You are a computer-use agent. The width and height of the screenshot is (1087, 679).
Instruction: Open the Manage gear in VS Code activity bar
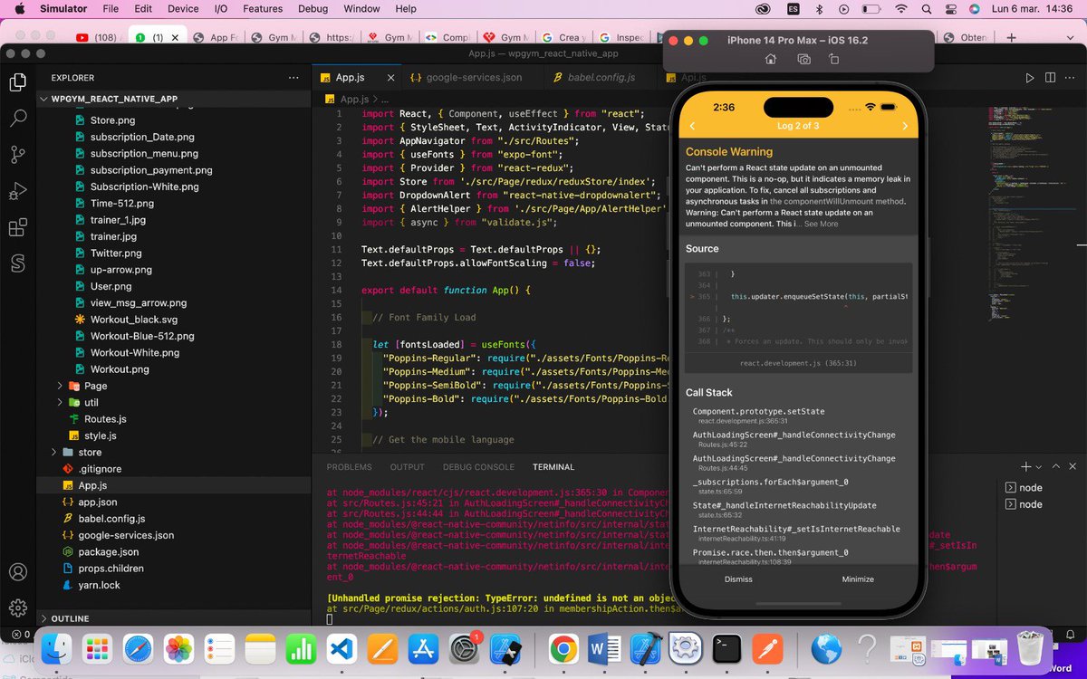pos(17,607)
